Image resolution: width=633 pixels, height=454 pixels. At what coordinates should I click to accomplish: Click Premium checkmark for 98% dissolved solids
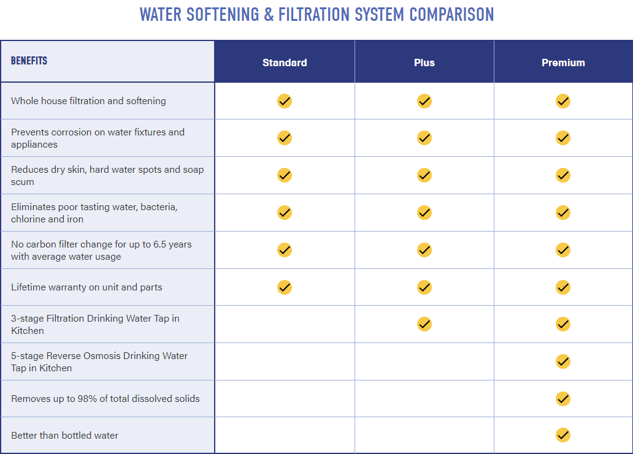pos(563,399)
